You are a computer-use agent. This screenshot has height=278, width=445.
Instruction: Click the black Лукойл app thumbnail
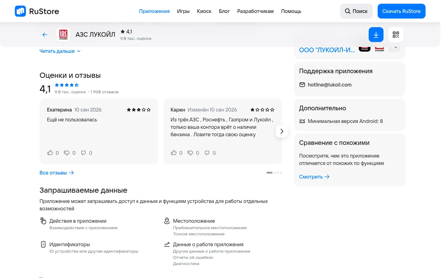point(365,49)
